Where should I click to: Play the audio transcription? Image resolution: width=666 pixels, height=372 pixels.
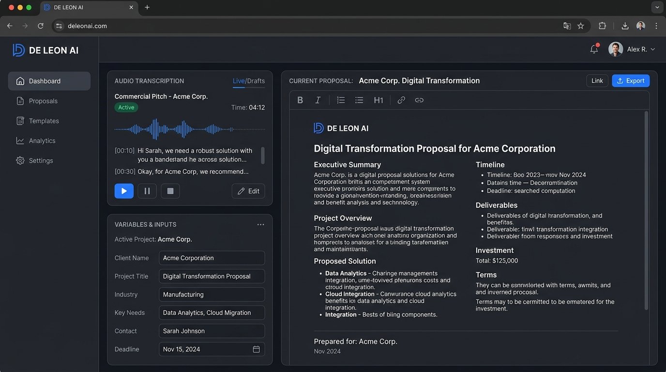pyautogui.click(x=124, y=191)
